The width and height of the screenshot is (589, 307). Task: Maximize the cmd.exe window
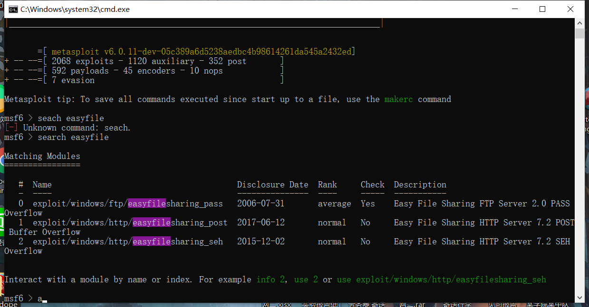point(542,9)
